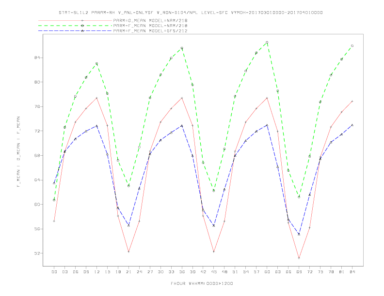Click x-axis forecast hour label 00
Screen dimensions: 384x296
pyautogui.click(x=54, y=272)
